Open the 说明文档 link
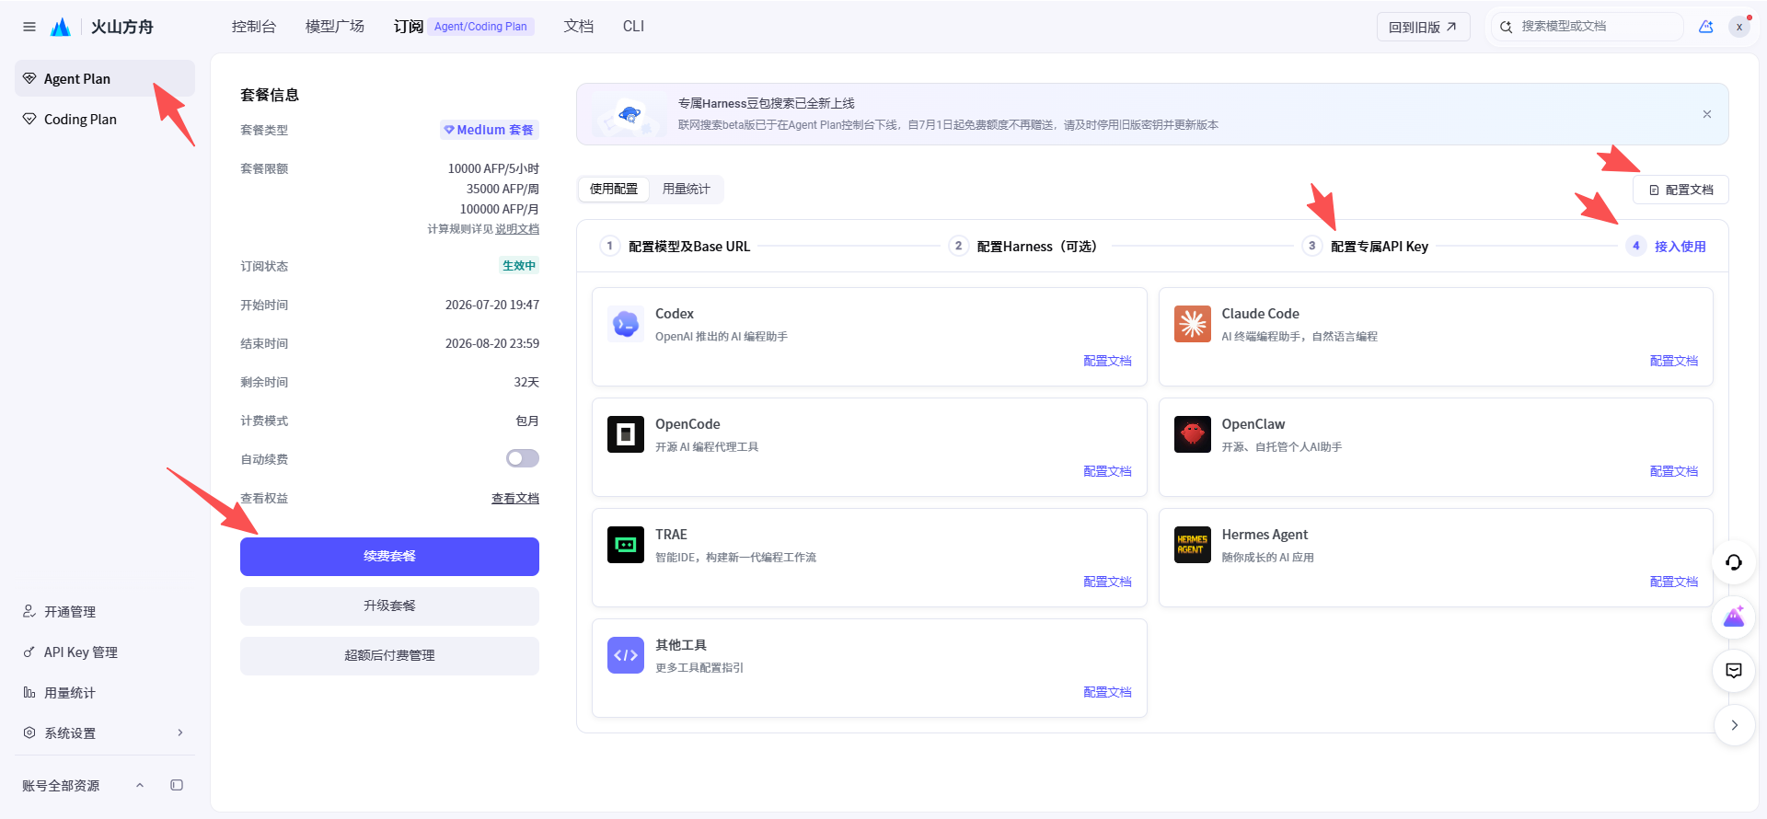Screen dimensions: 1767x819 517,229
